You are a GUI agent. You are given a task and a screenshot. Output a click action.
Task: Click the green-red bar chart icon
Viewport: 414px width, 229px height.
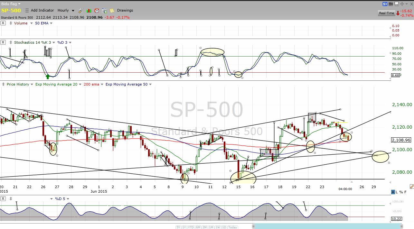coord(89,11)
